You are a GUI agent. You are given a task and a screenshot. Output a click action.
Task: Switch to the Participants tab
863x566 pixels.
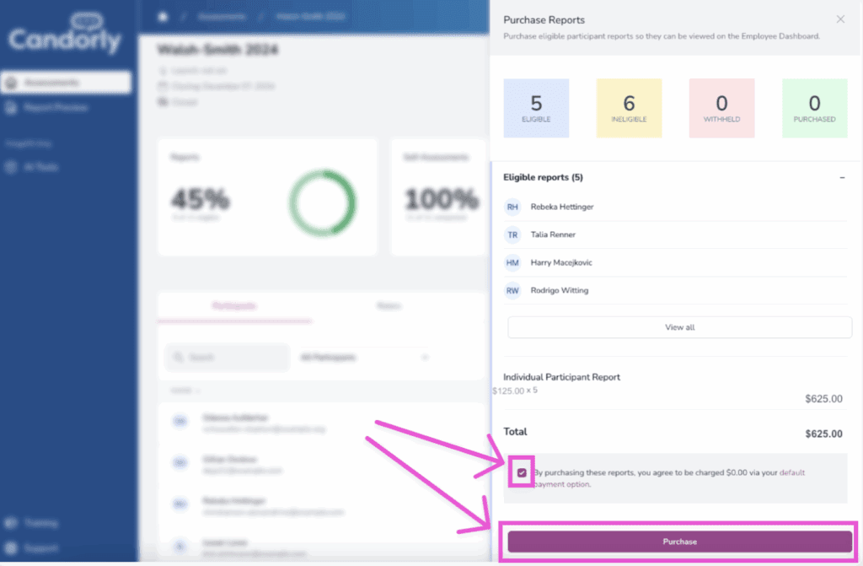click(x=234, y=306)
